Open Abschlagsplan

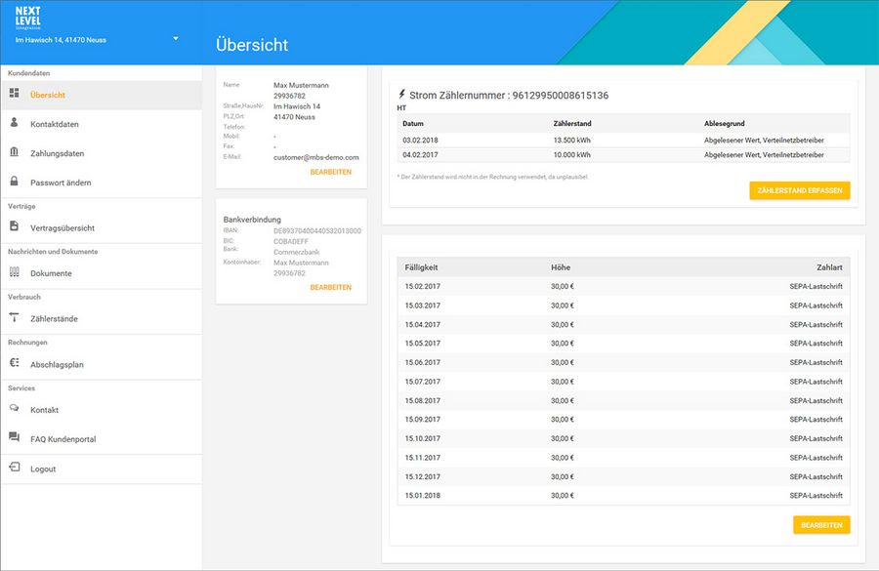[101, 364]
